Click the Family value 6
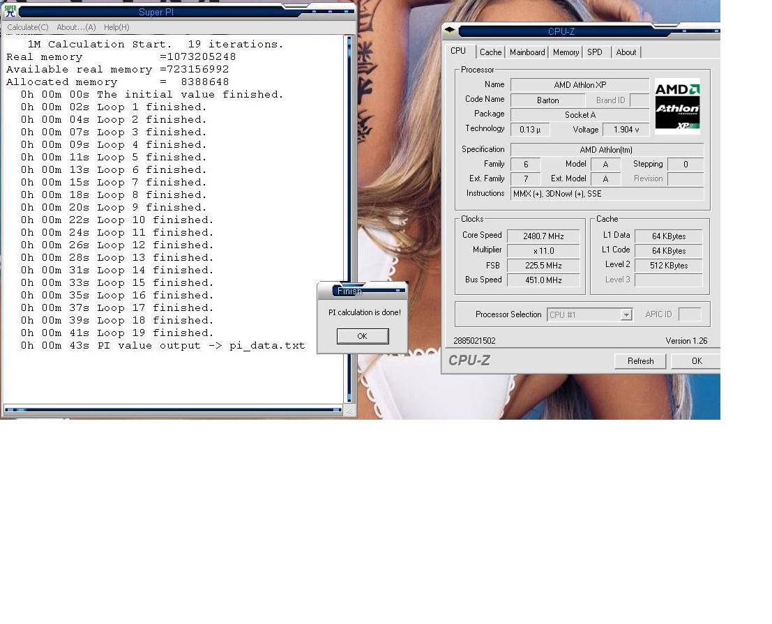Viewport: 772px width, 624px height. [x=525, y=165]
